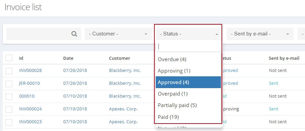Open invoice INV000023 link
Viewport: 305px width, 131px height.
pos(30,122)
